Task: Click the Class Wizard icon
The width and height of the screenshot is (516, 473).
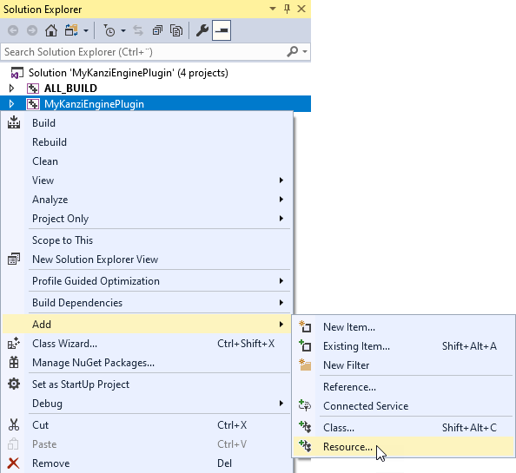Action: click(x=14, y=343)
